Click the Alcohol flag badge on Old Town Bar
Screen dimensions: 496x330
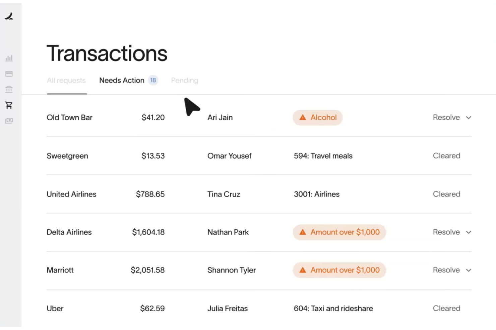click(x=317, y=117)
